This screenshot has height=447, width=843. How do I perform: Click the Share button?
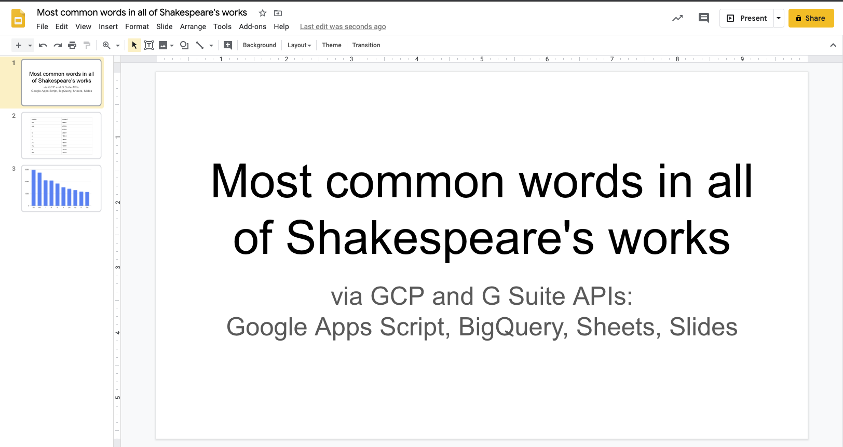(x=811, y=18)
